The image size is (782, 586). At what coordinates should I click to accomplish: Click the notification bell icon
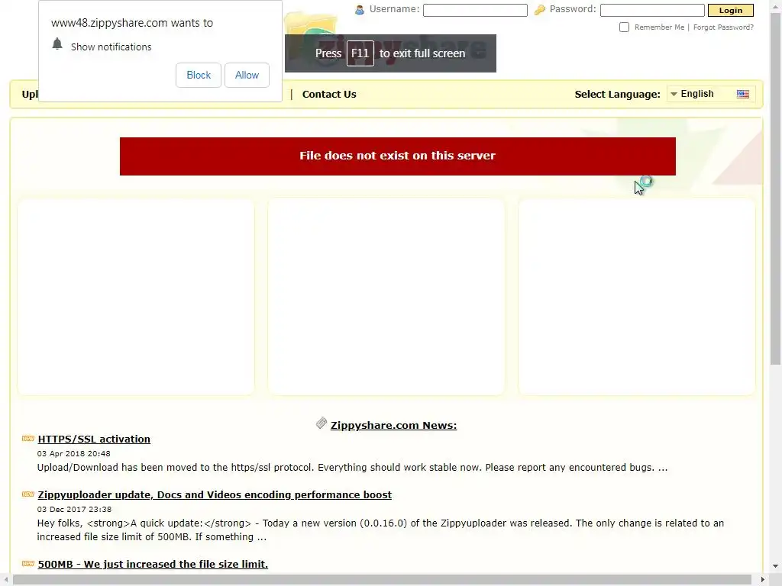(x=57, y=43)
